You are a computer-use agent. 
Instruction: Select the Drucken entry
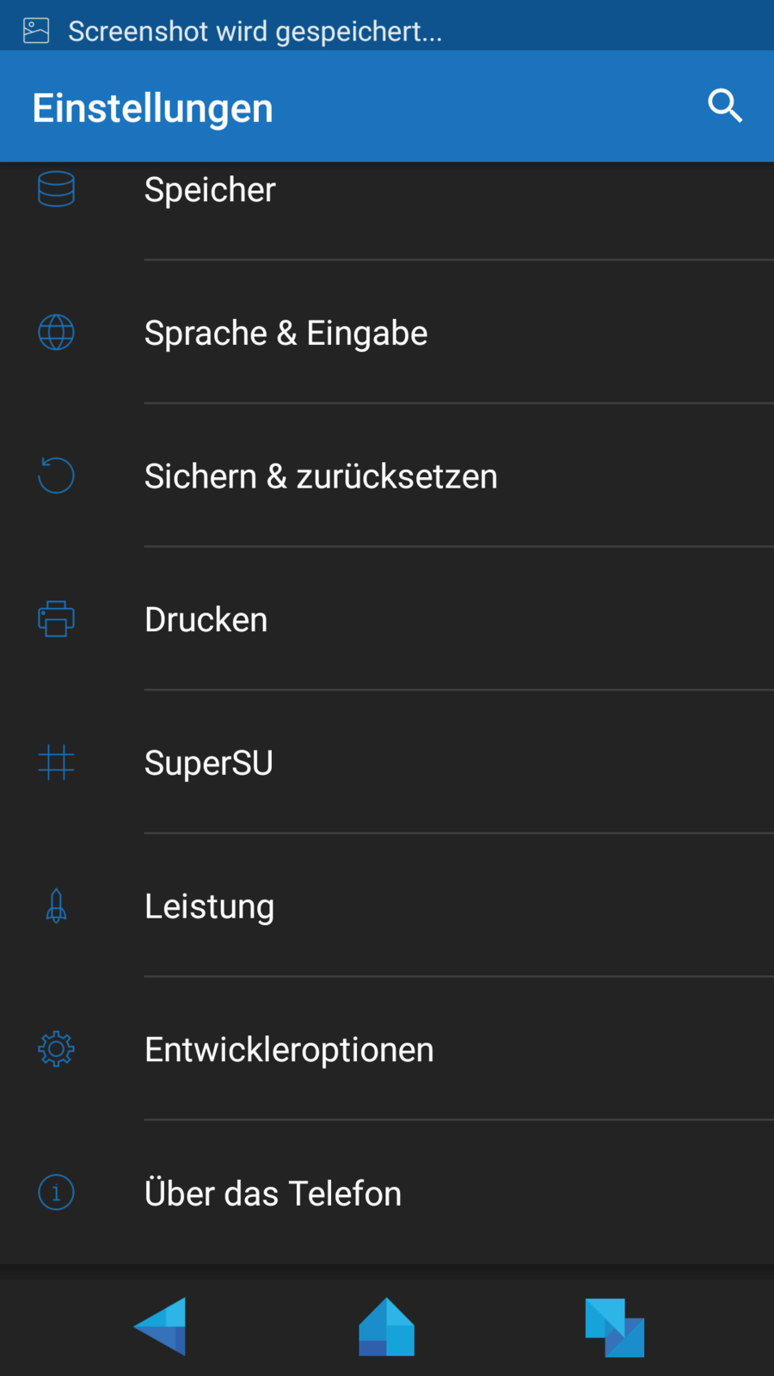[206, 620]
